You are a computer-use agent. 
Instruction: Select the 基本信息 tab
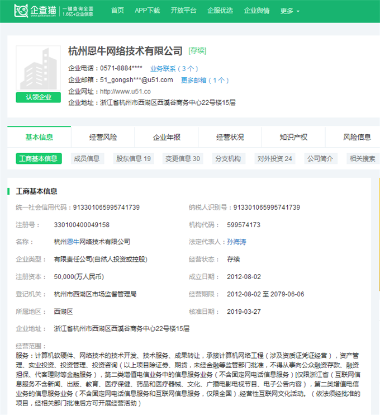(x=39, y=137)
